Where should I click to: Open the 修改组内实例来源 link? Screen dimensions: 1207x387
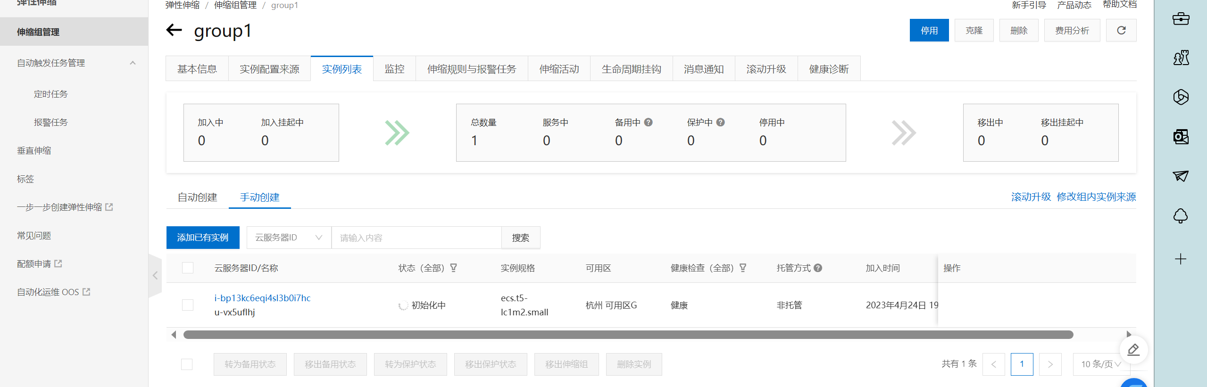[x=1096, y=197]
